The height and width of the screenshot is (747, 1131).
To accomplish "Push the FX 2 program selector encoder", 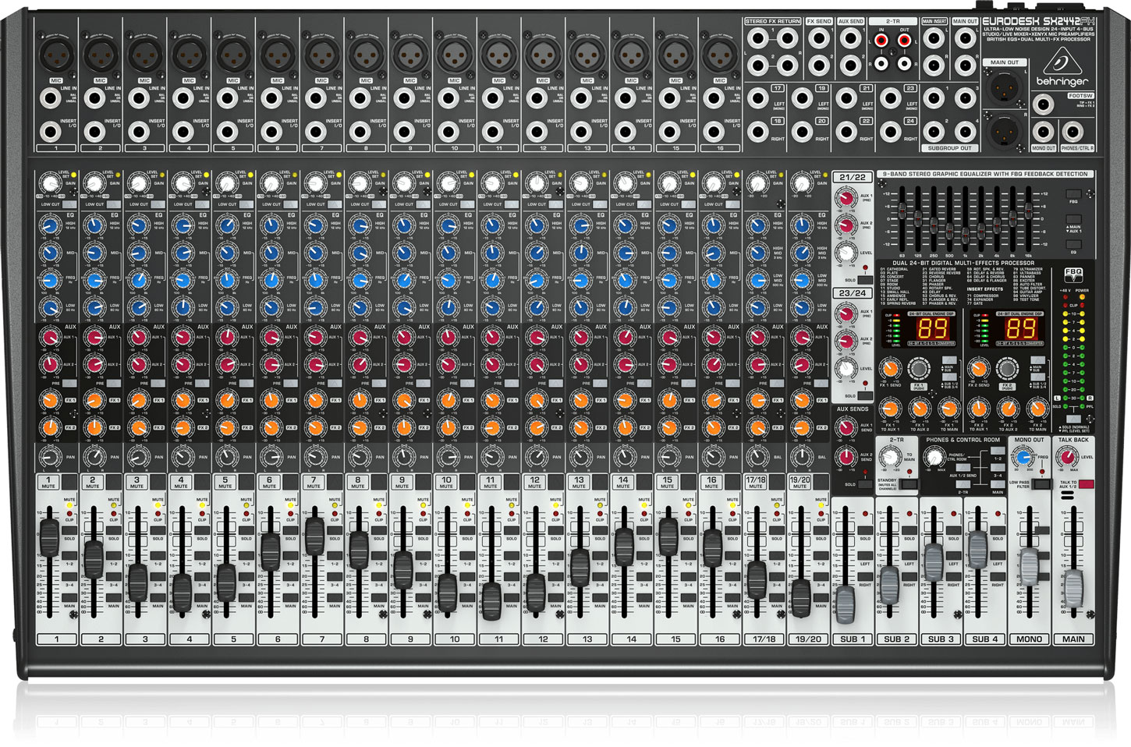I will tap(1008, 369).
